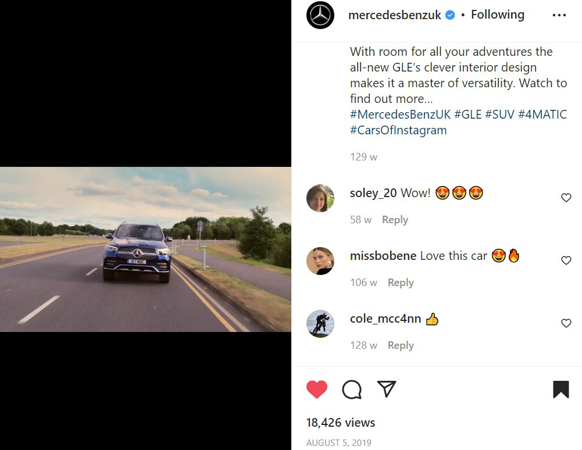This screenshot has height=450, width=582.
Task: View soley_20's profile avatar
Action: tap(320, 198)
